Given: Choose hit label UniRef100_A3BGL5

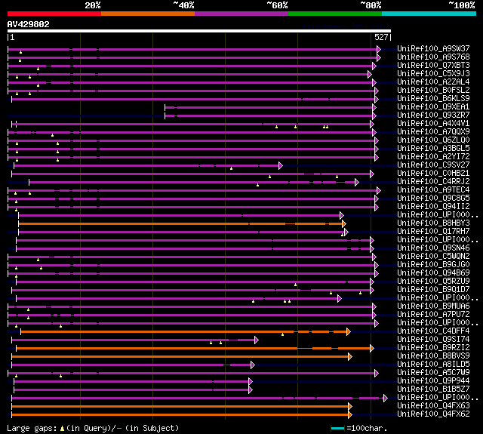Looking at the screenshot, I should coord(433,149).
